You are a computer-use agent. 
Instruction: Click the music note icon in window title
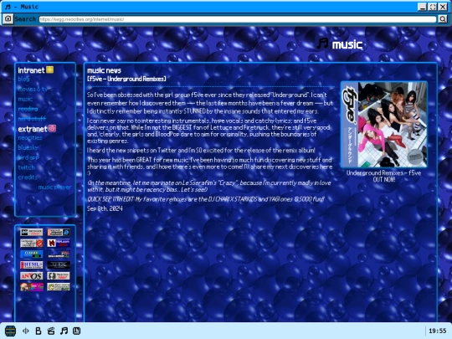(8, 7)
